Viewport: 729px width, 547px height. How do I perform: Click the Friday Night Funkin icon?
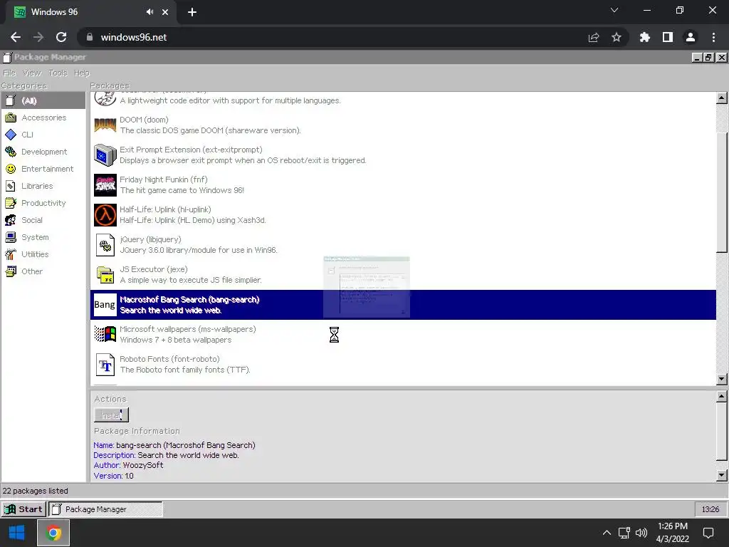pyautogui.click(x=105, y=185)
